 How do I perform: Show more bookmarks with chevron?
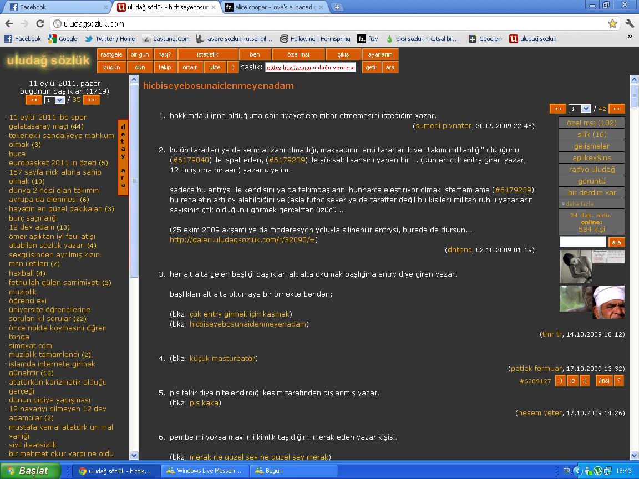coord(630,37)
